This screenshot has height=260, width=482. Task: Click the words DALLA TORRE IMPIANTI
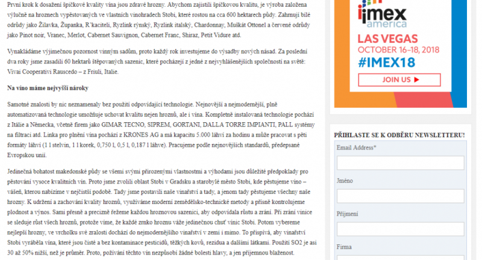coord(239,125)
